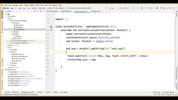
Task: Collapse the layout folder
Action: pyautogui.click(x=8, y=52)
